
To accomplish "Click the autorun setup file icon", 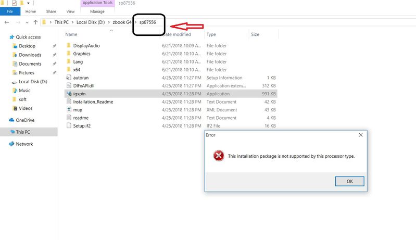I will tap(69, 78).
